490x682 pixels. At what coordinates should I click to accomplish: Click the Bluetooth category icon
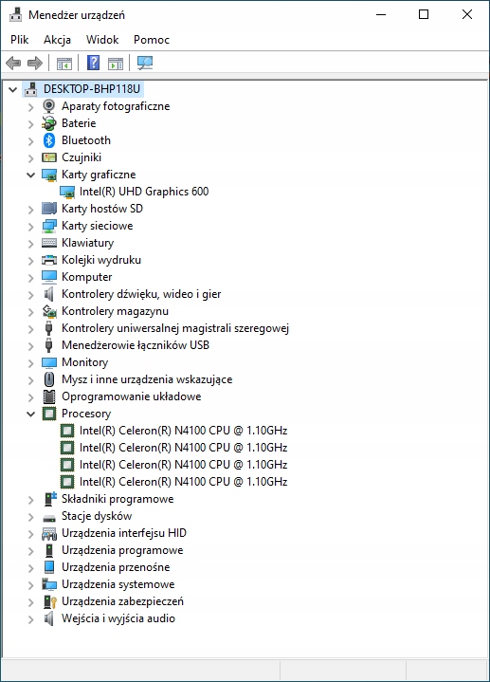tap(49, 140)
